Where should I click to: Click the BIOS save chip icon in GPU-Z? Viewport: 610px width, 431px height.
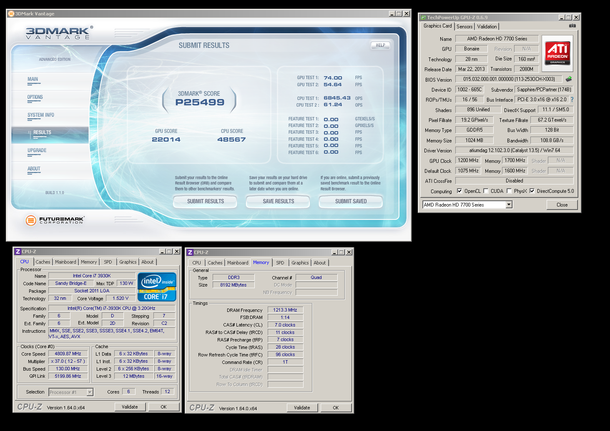click(569, 79)
